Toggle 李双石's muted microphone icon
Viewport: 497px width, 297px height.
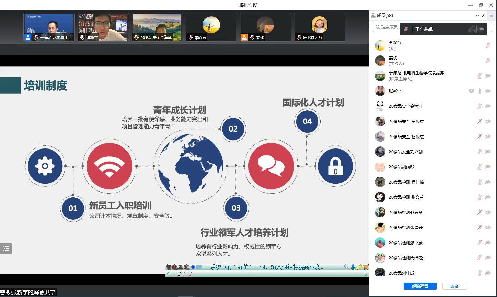pos(488,45)
